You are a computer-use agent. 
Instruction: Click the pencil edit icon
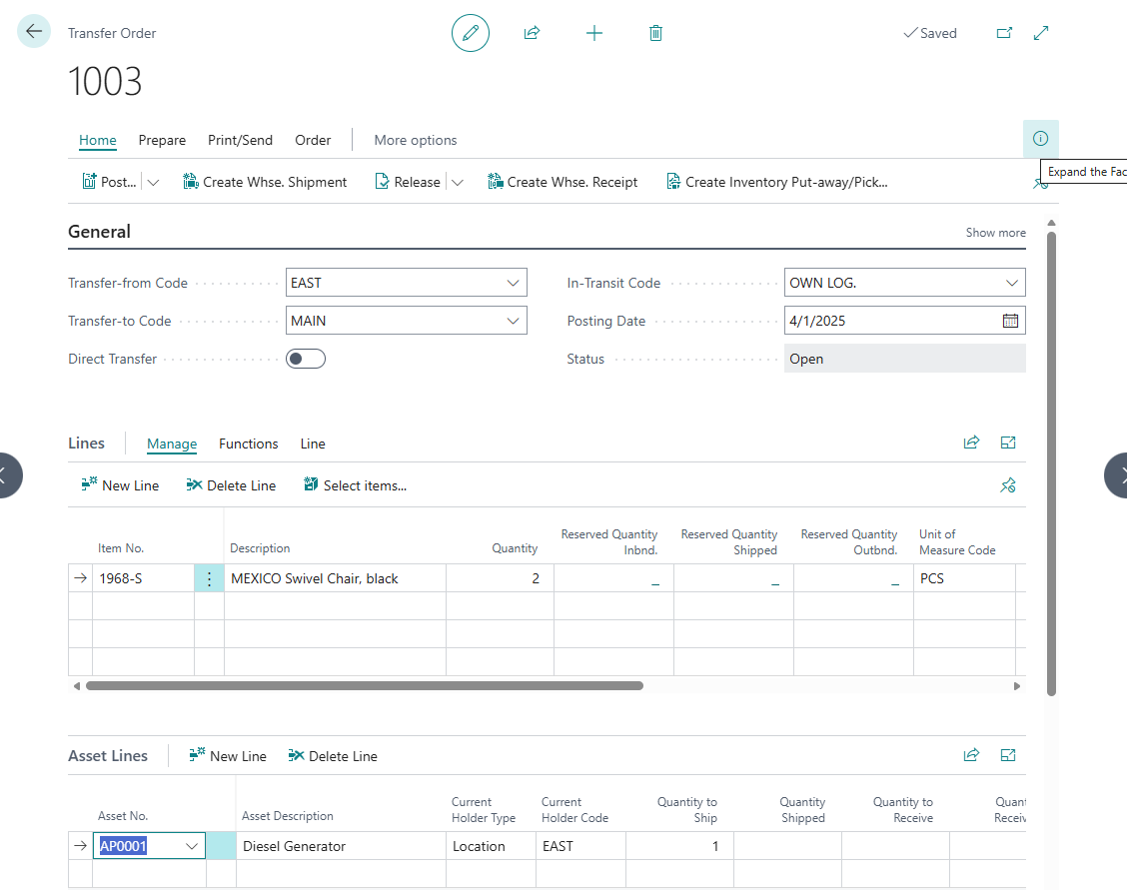[x=471, y=33]
